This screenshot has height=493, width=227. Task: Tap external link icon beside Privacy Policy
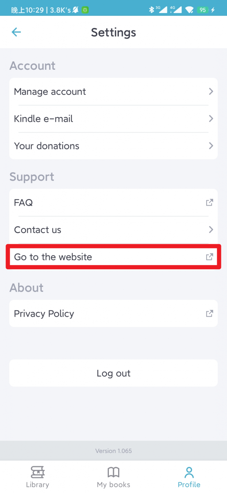[x=210, y=314]
